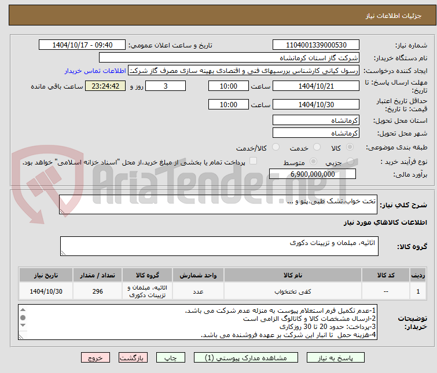Image resolution: width=437 pixels, height=373 pixels.
Task: Click the scroll up arrow in buyer notes
Action: [23, 310]
